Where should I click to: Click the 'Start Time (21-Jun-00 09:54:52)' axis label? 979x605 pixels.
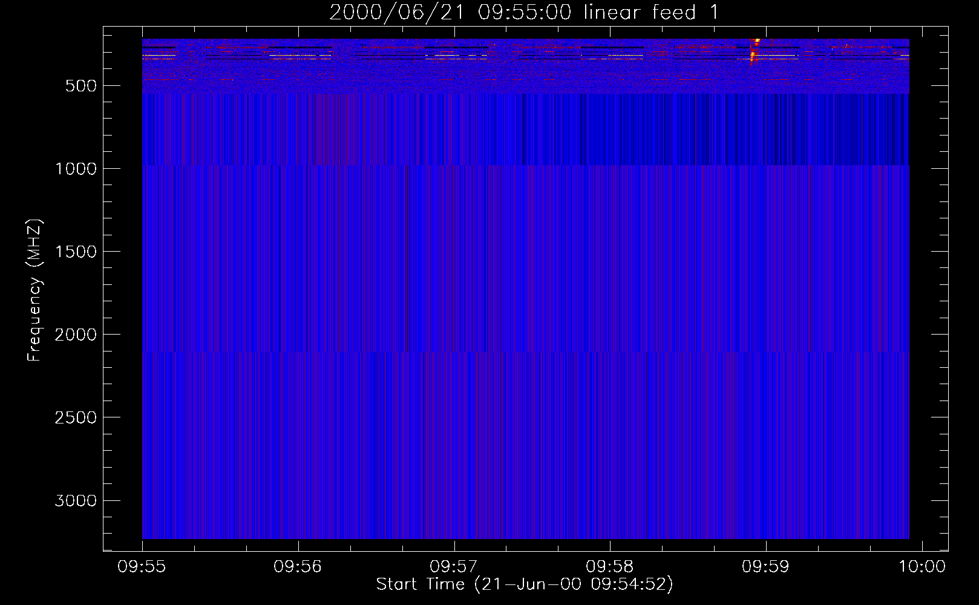click(525, 584)
